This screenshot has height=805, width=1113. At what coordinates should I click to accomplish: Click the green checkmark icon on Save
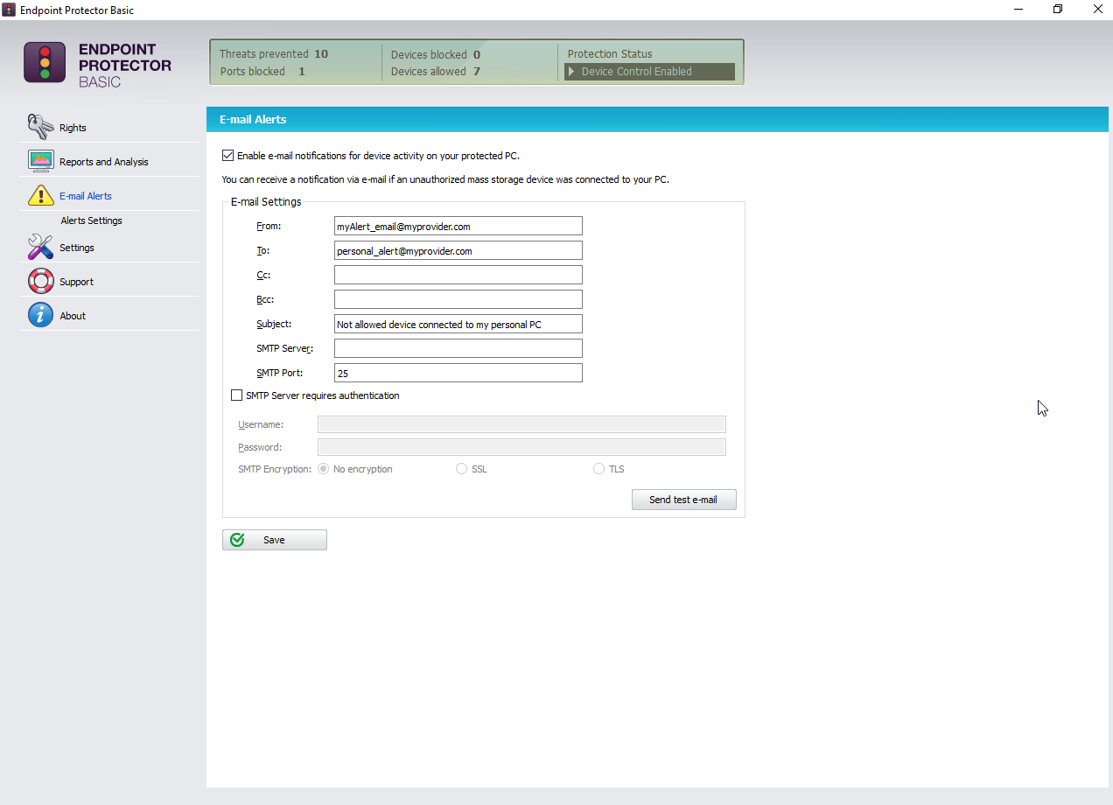point(236,540)
